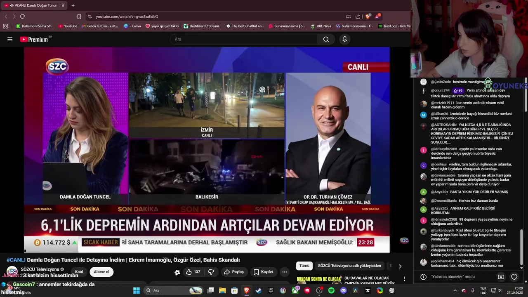
Task: Open SÖZCÜ Televizyonu channel name
Action: (40, 269)
